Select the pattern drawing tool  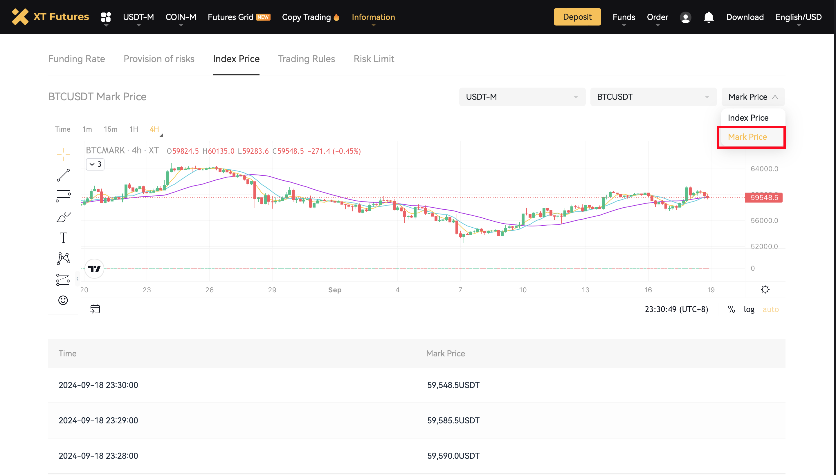coord(63,259)
